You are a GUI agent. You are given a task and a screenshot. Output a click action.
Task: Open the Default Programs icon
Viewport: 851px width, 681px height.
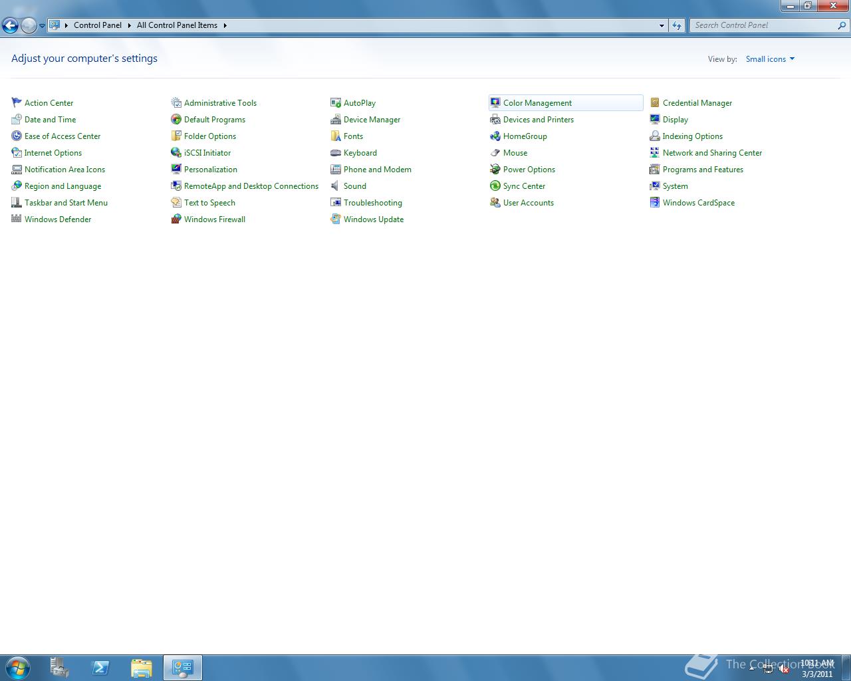(176, 119)
